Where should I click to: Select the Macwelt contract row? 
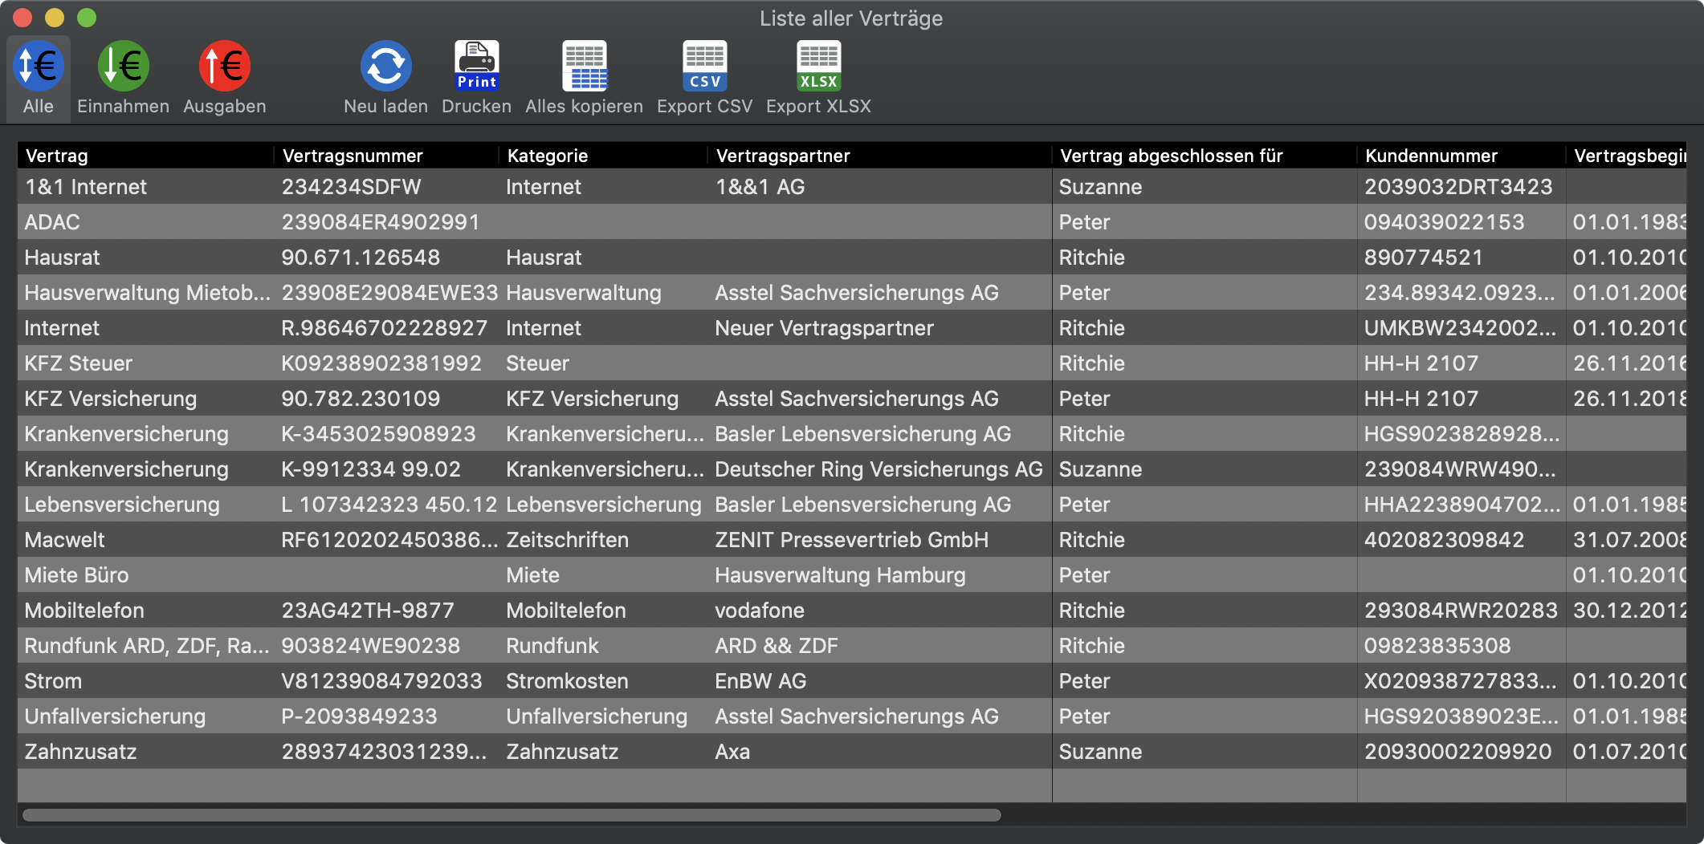[852, 540]
